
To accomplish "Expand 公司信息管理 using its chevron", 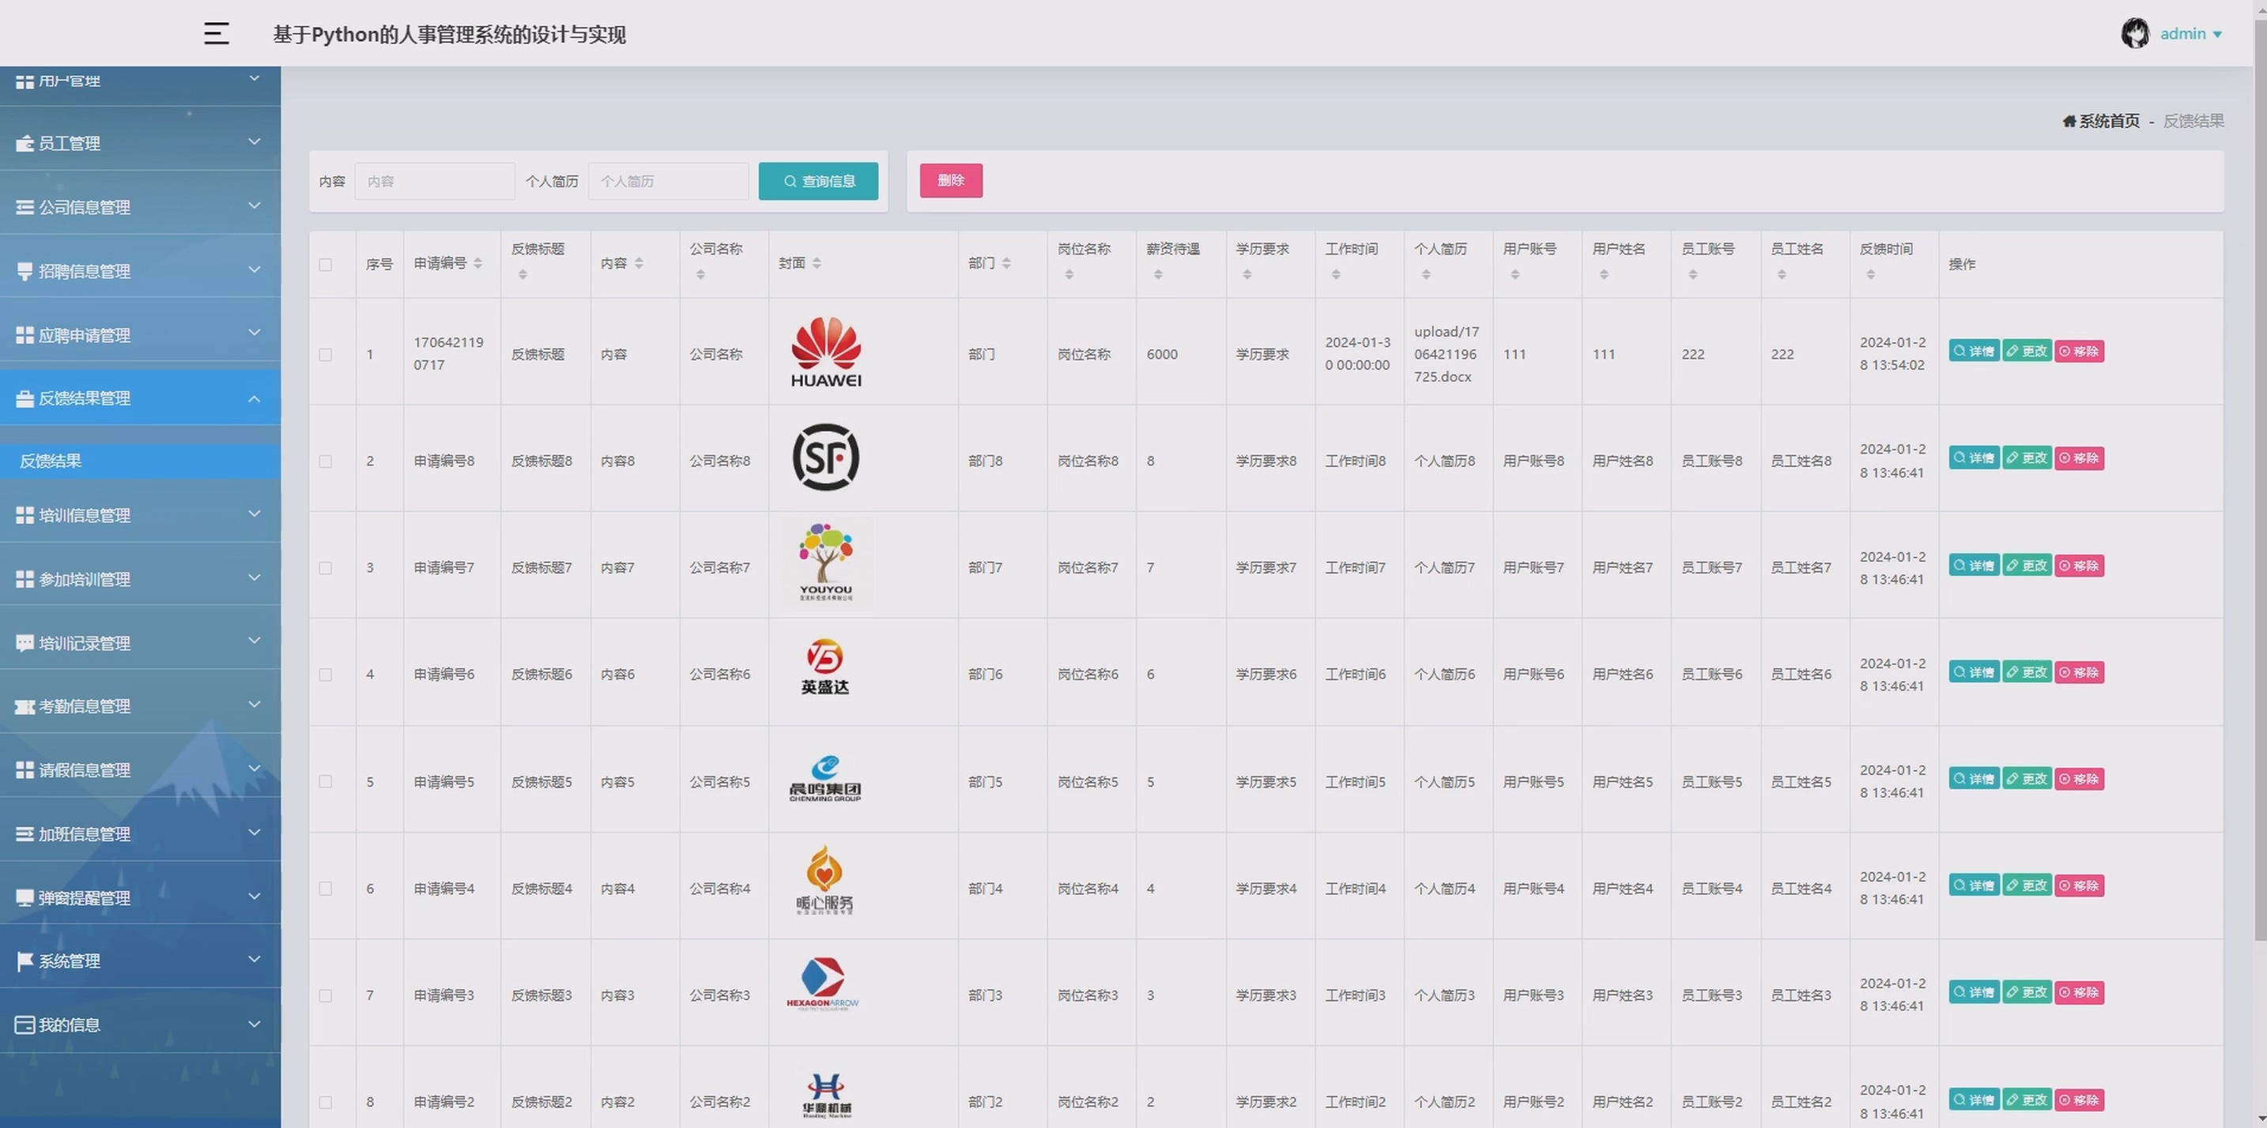I will point(255,205).
